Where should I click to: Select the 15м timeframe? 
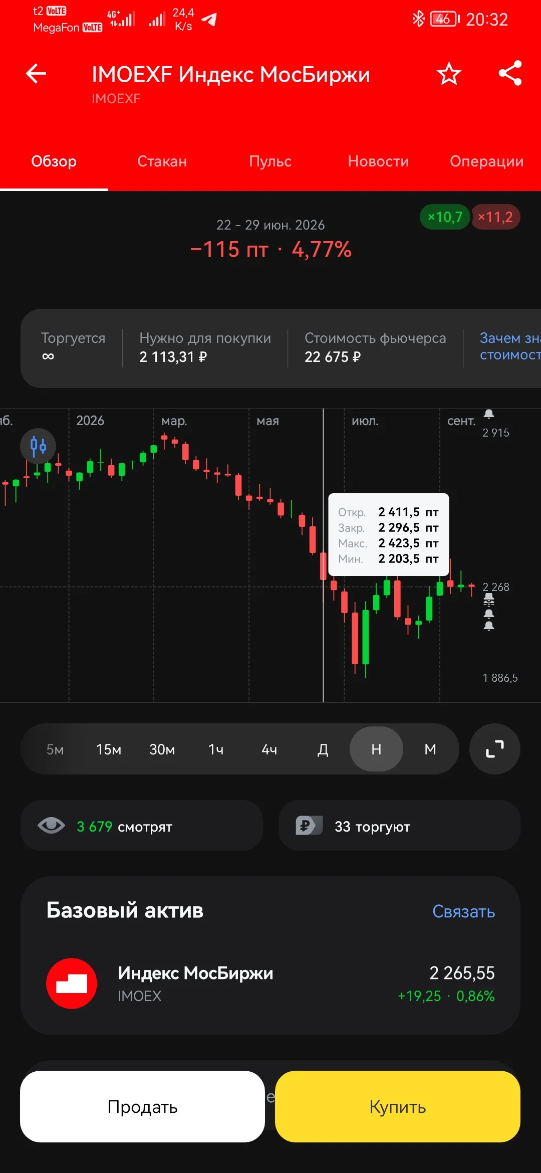[109, 749]
